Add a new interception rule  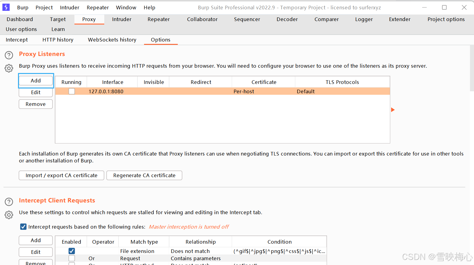coord(36,240)
